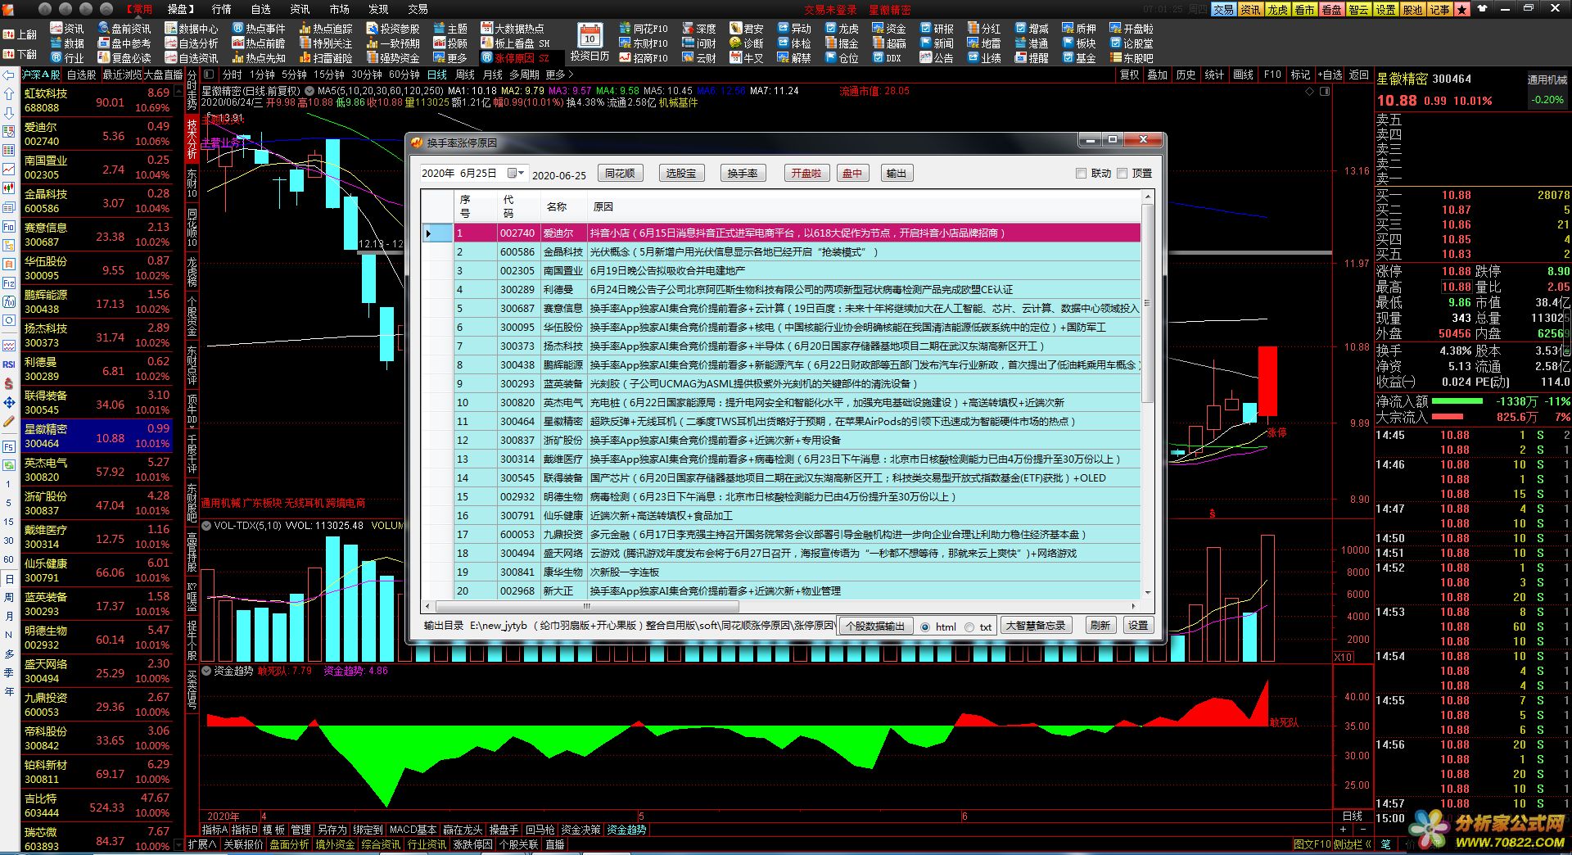Click the 东财F10 icon
Image resolution: width=1572 pixels, height=855 pixels.
[644, 43]
